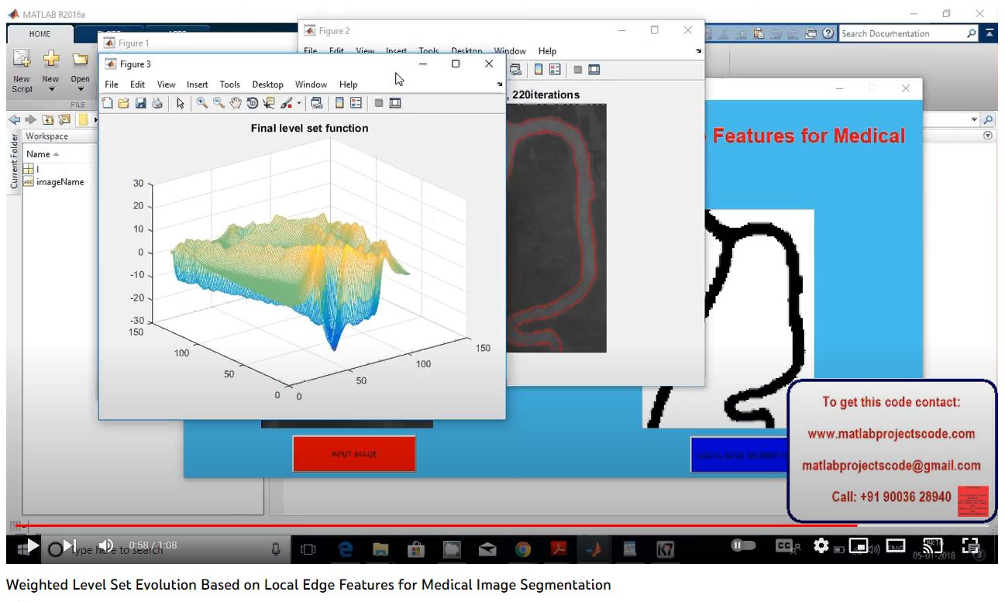This screenshot has width=1005, height=602.
Task: Click the Print Figure icon in Figure 3
Action: [x=157, y=103]
